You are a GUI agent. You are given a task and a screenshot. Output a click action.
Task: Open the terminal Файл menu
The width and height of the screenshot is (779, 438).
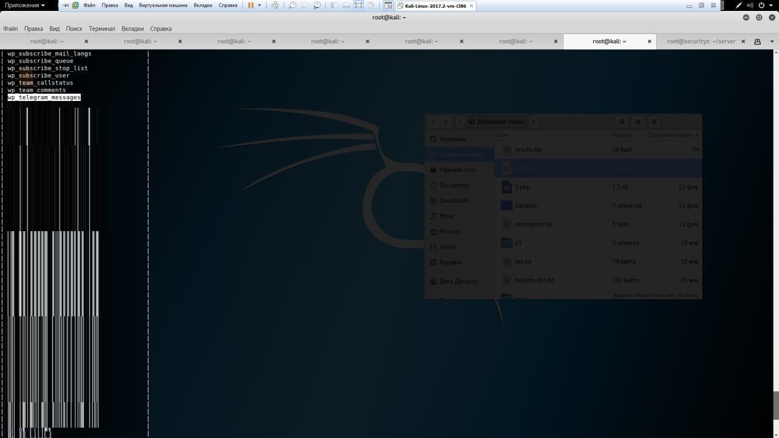click(10, 29)
